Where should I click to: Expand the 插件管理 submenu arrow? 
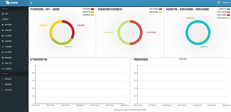pyautogui.click(x=26, y=25)
